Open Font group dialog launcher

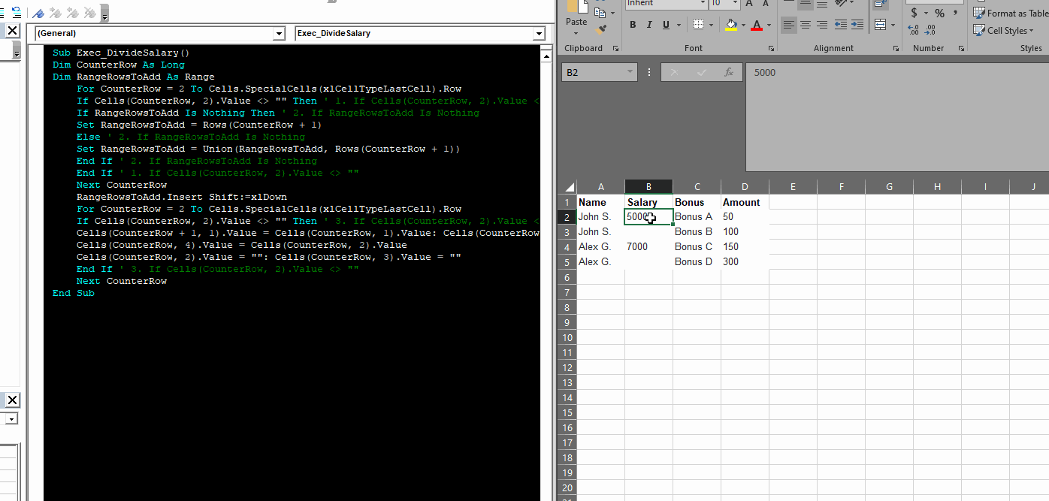772,48
